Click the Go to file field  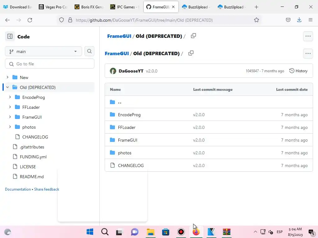click(x=50, y=64)
